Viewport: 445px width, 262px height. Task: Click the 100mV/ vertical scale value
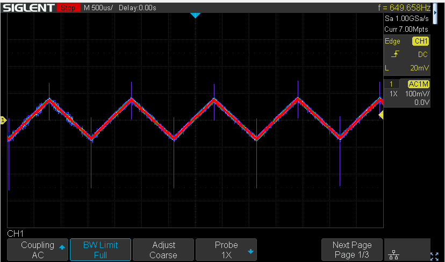[x=417, y=94]
